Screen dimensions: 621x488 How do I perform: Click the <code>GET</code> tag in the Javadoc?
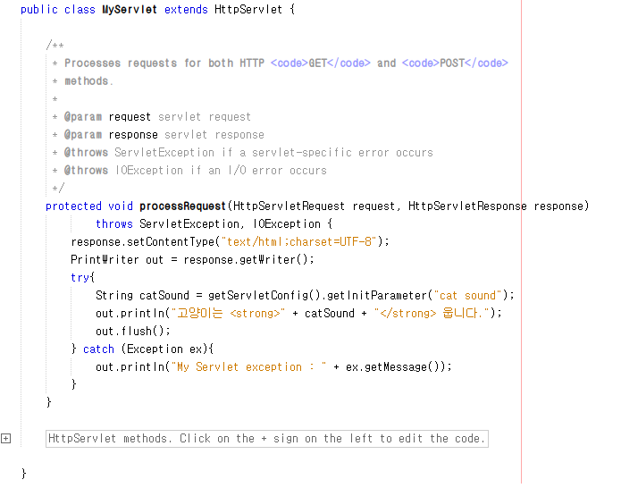click(x=321, y=63)
